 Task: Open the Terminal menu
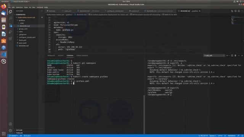coord(40,7)
